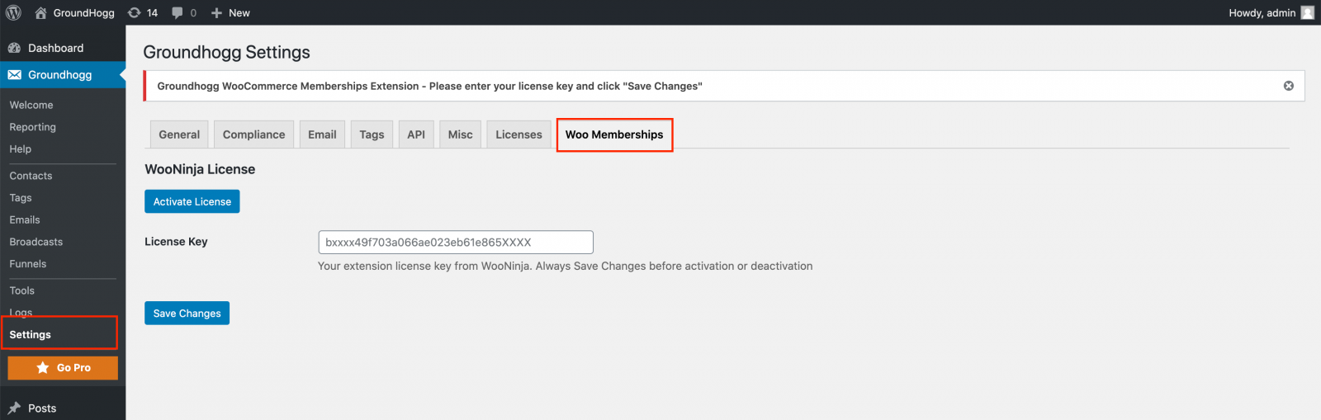Open the comments indicator showing 0
Screen dimensions: 1321x420
point(184,12)
